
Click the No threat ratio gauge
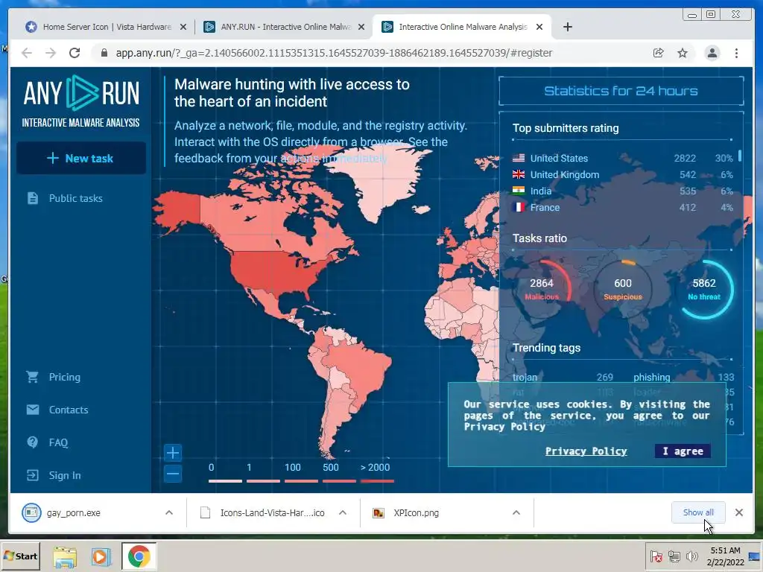pos(704,289)
